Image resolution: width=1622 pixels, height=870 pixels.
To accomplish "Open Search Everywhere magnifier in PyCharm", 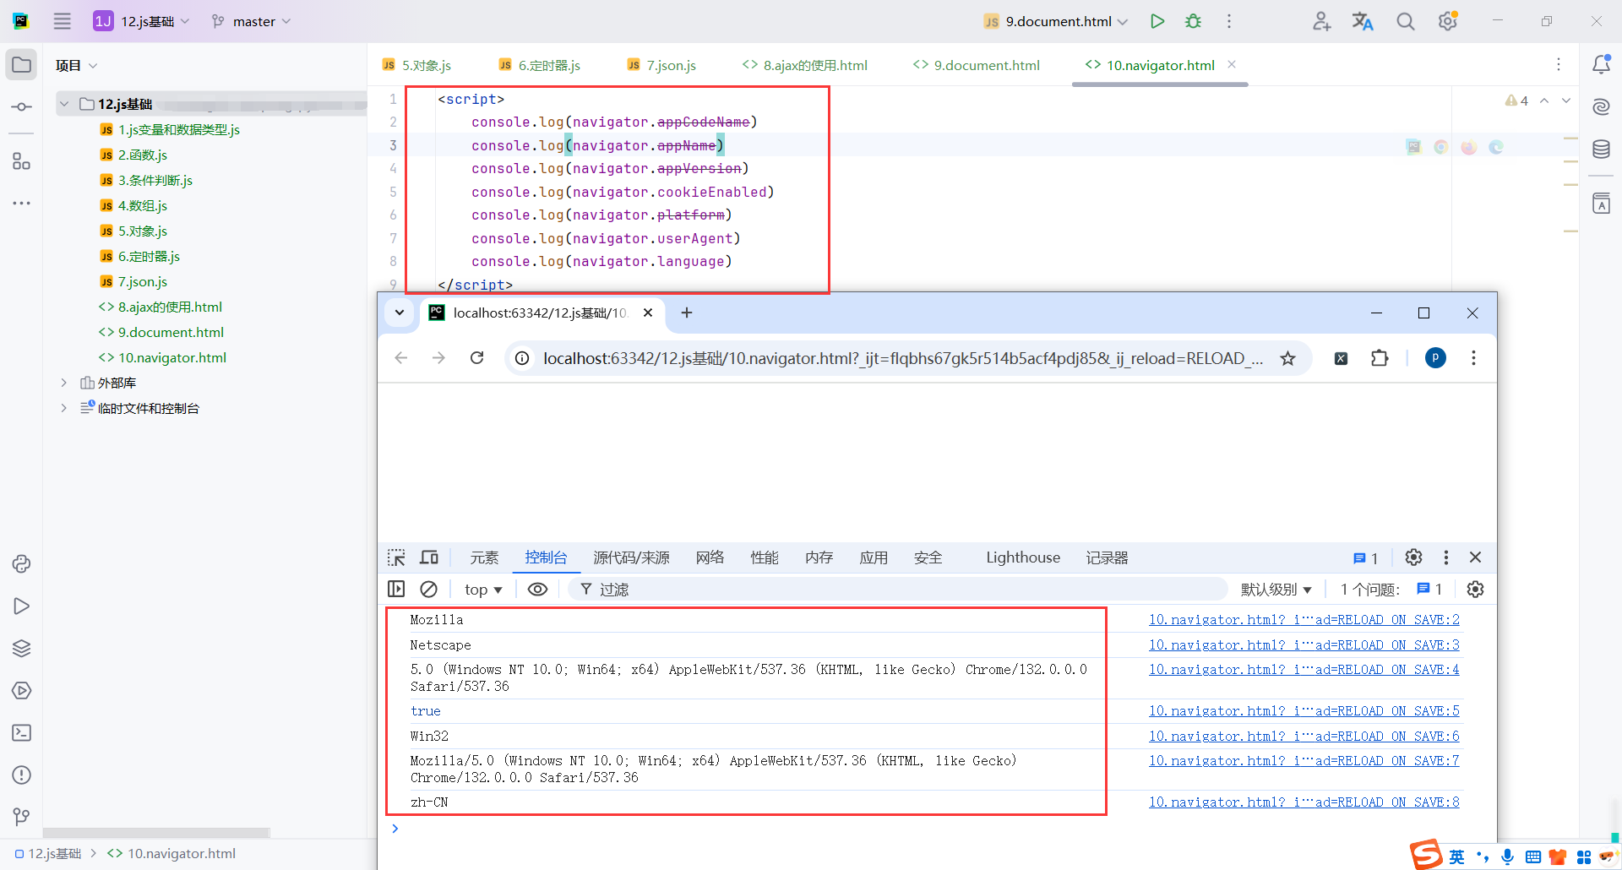I will 1405,21.
